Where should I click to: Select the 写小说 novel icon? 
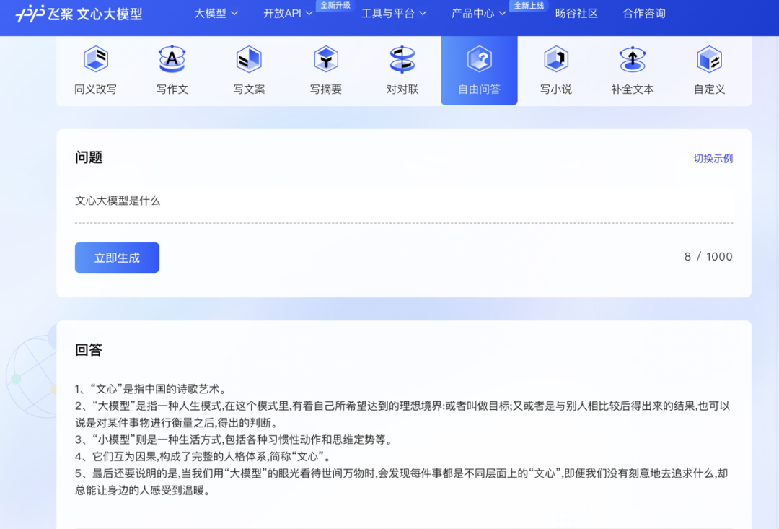(556, 59)
